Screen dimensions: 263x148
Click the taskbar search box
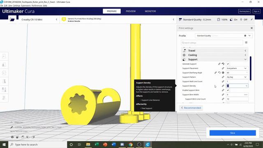tap(37, 144)
